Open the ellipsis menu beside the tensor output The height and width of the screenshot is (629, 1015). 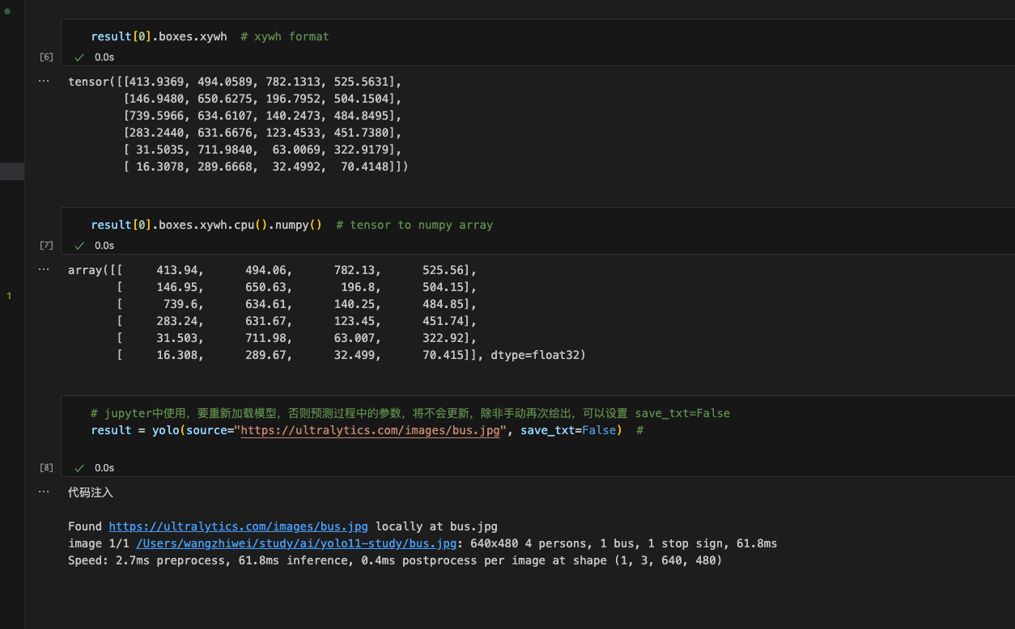[x=44, y=82]
